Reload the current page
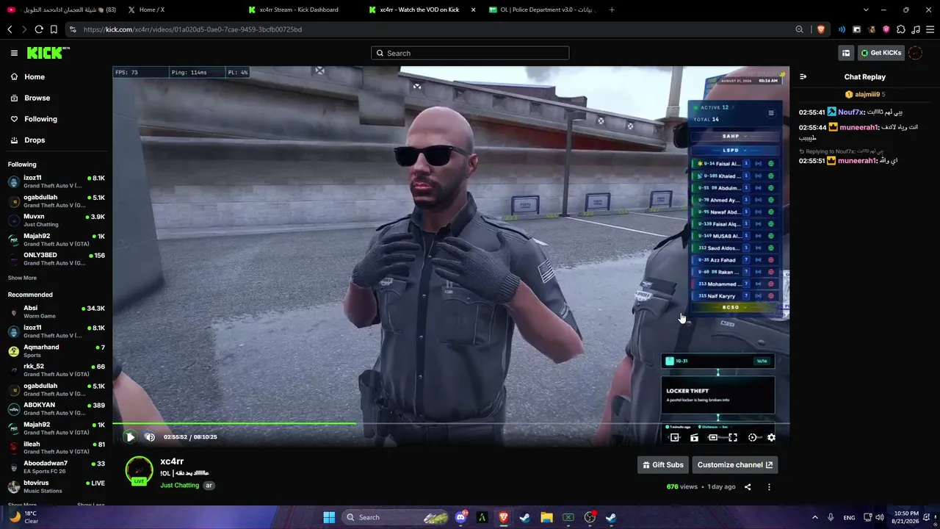The height and width of the screenshot is (529, 940). pos(39,29)
